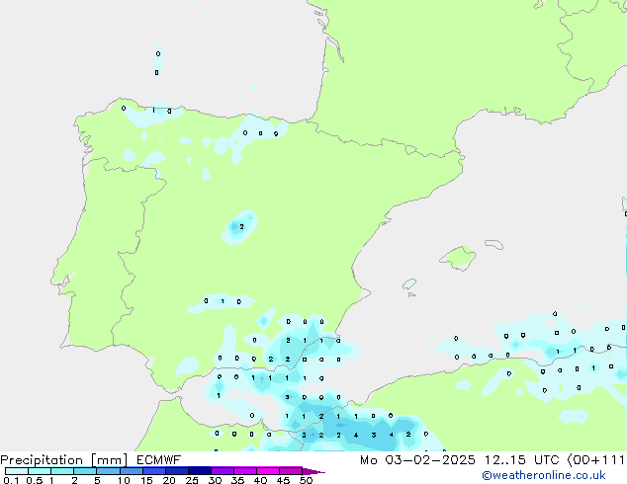627x484 pixels.
Task: Click the "25" legend scale label
Action: coord(192,480)
